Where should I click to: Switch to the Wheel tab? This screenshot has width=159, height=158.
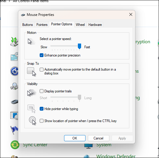click(x=80, y=25)
